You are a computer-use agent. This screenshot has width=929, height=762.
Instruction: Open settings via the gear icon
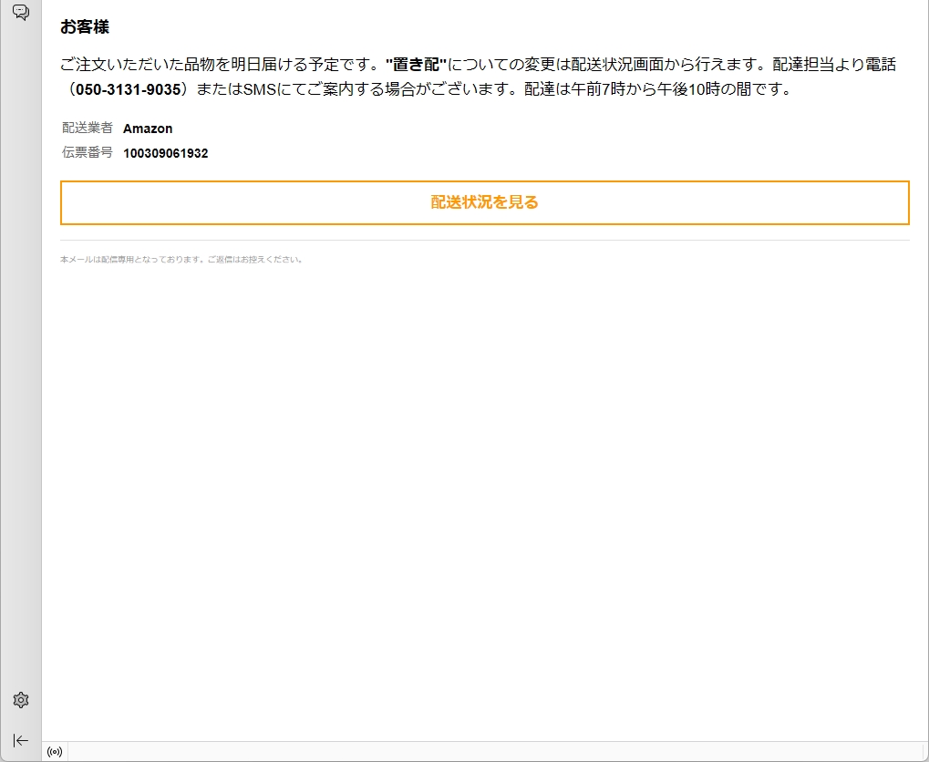tap(21, 700)
